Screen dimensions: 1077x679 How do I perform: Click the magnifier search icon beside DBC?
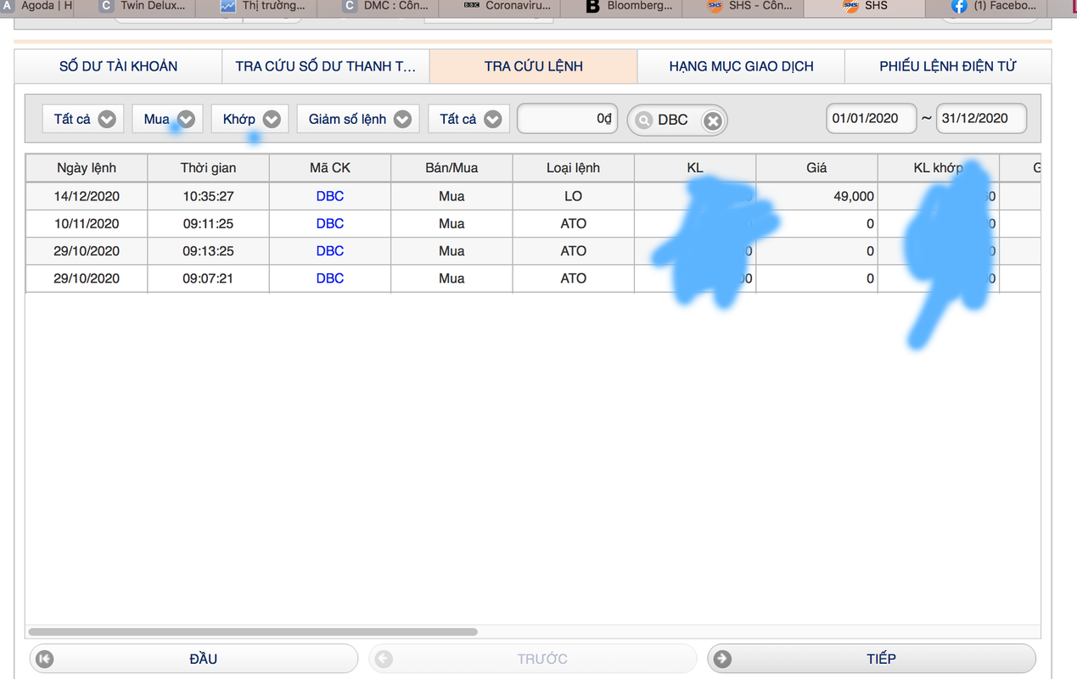point(644,121)
